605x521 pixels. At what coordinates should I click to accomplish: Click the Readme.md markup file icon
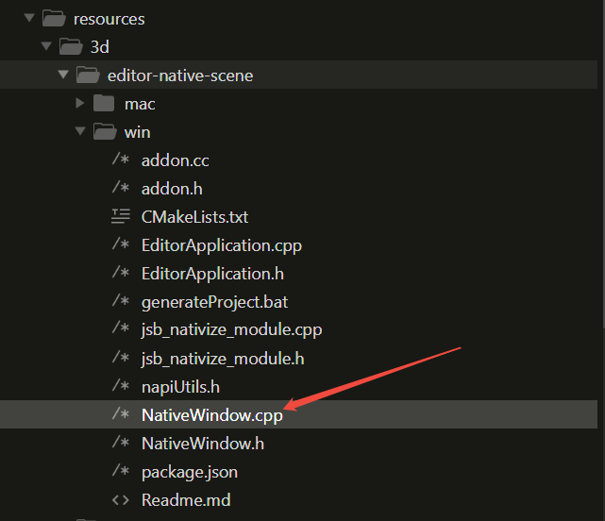pos(120,499)
